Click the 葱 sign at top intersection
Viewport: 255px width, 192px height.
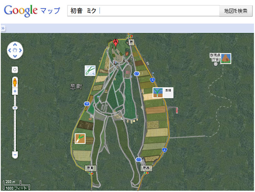131,42
